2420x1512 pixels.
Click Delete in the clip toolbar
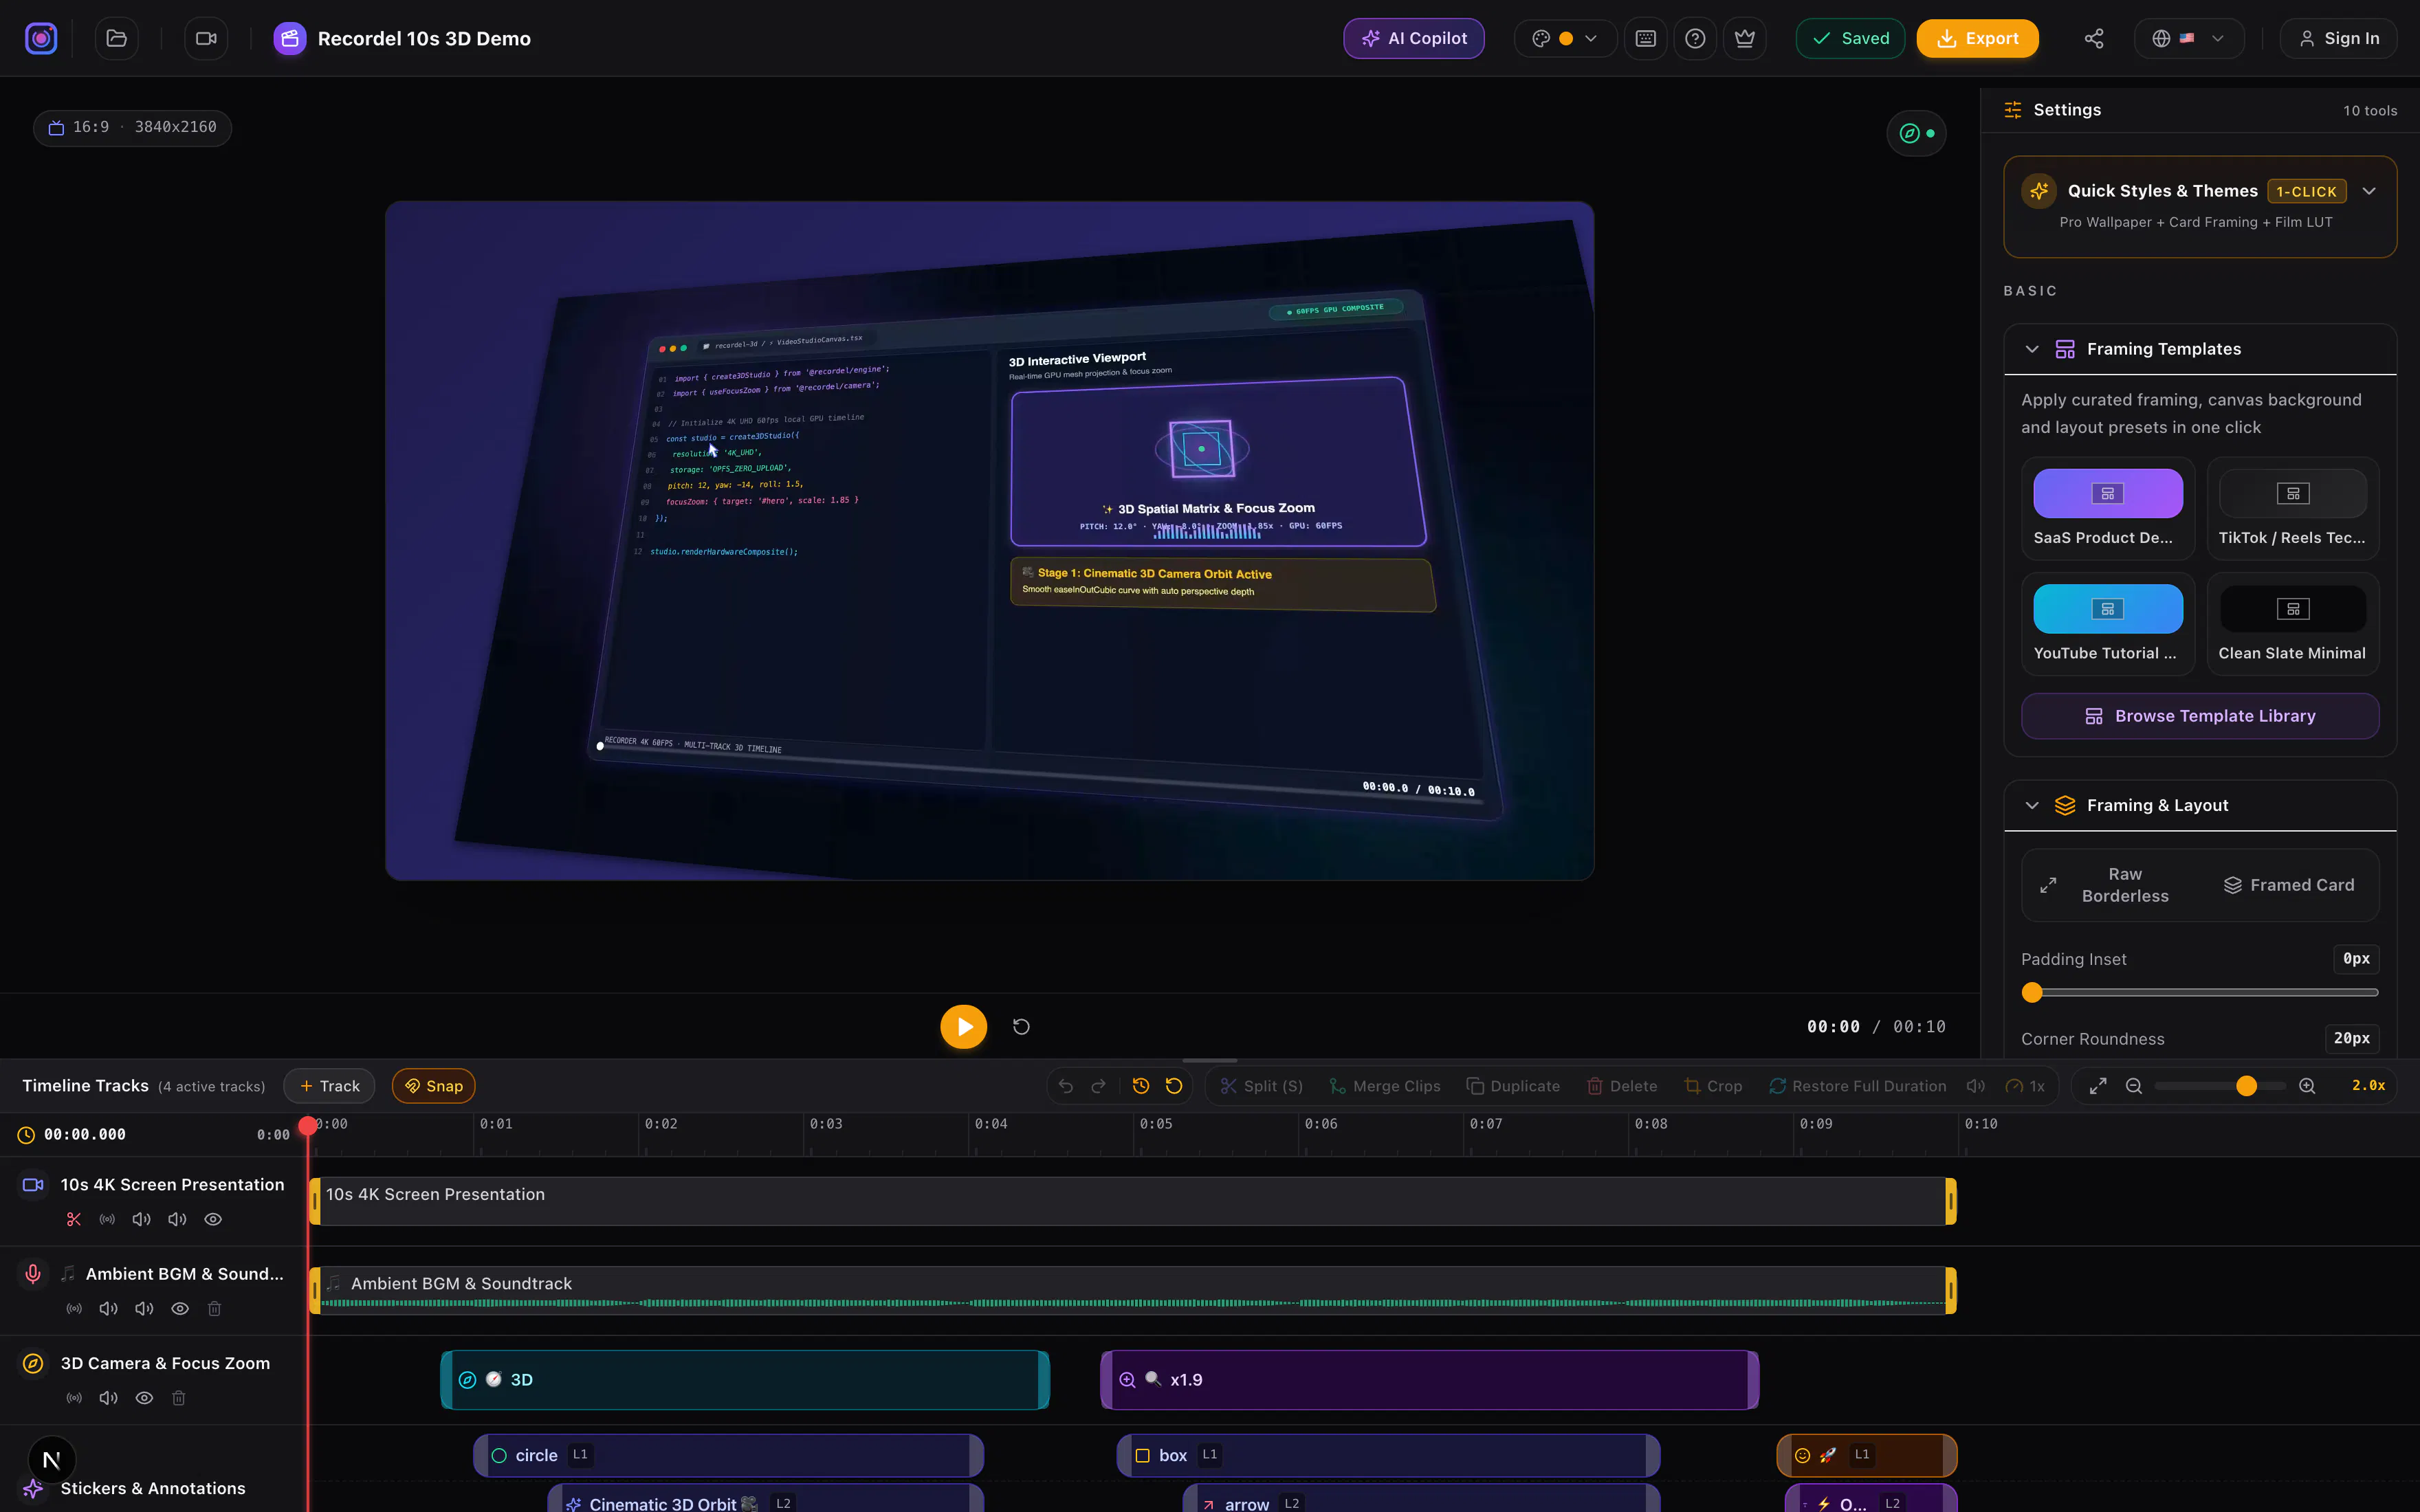point(1622,1086)
